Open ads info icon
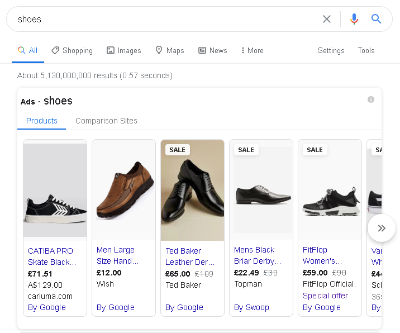The width and height of the screenshot is (400, 333). (370, 99)
